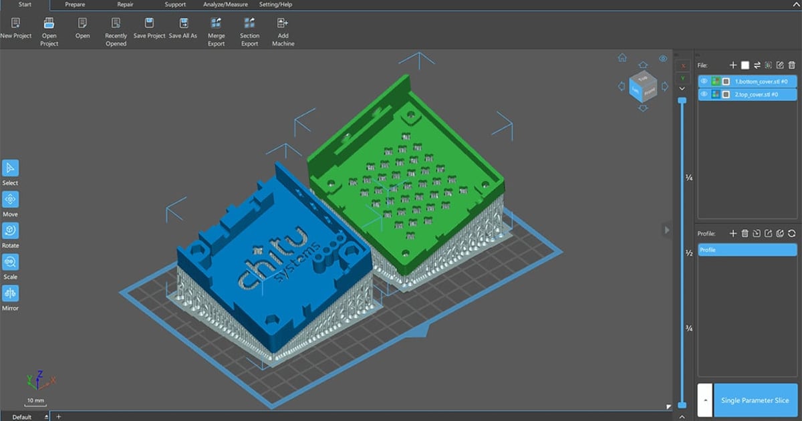This screenshot has height=421, width=802.
Task: Click the Move tool icon
Action: click(11, 199)
